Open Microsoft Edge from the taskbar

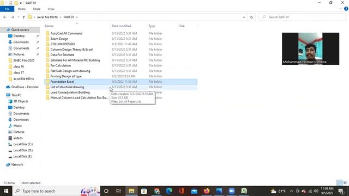(169, 191)
